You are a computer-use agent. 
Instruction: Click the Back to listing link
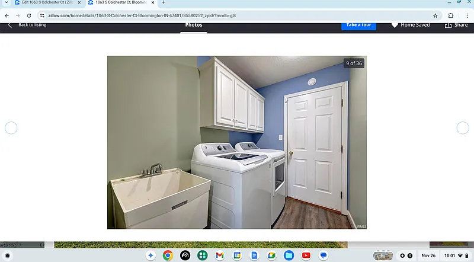point(33,25)
